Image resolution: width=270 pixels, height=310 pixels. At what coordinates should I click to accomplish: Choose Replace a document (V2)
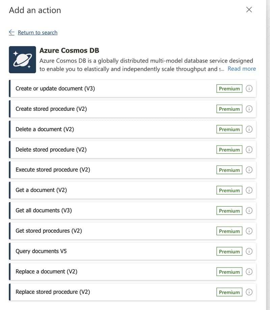[x=46, y=272]
